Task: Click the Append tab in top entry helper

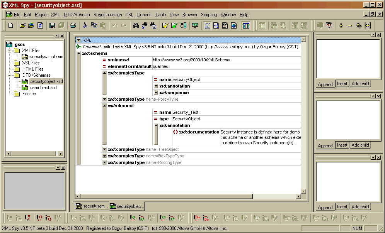Action: [325, 84]
